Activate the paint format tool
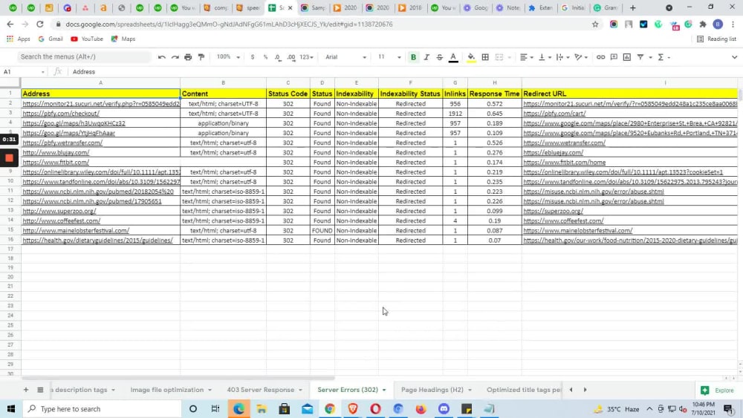 click(x=201, y=57)
